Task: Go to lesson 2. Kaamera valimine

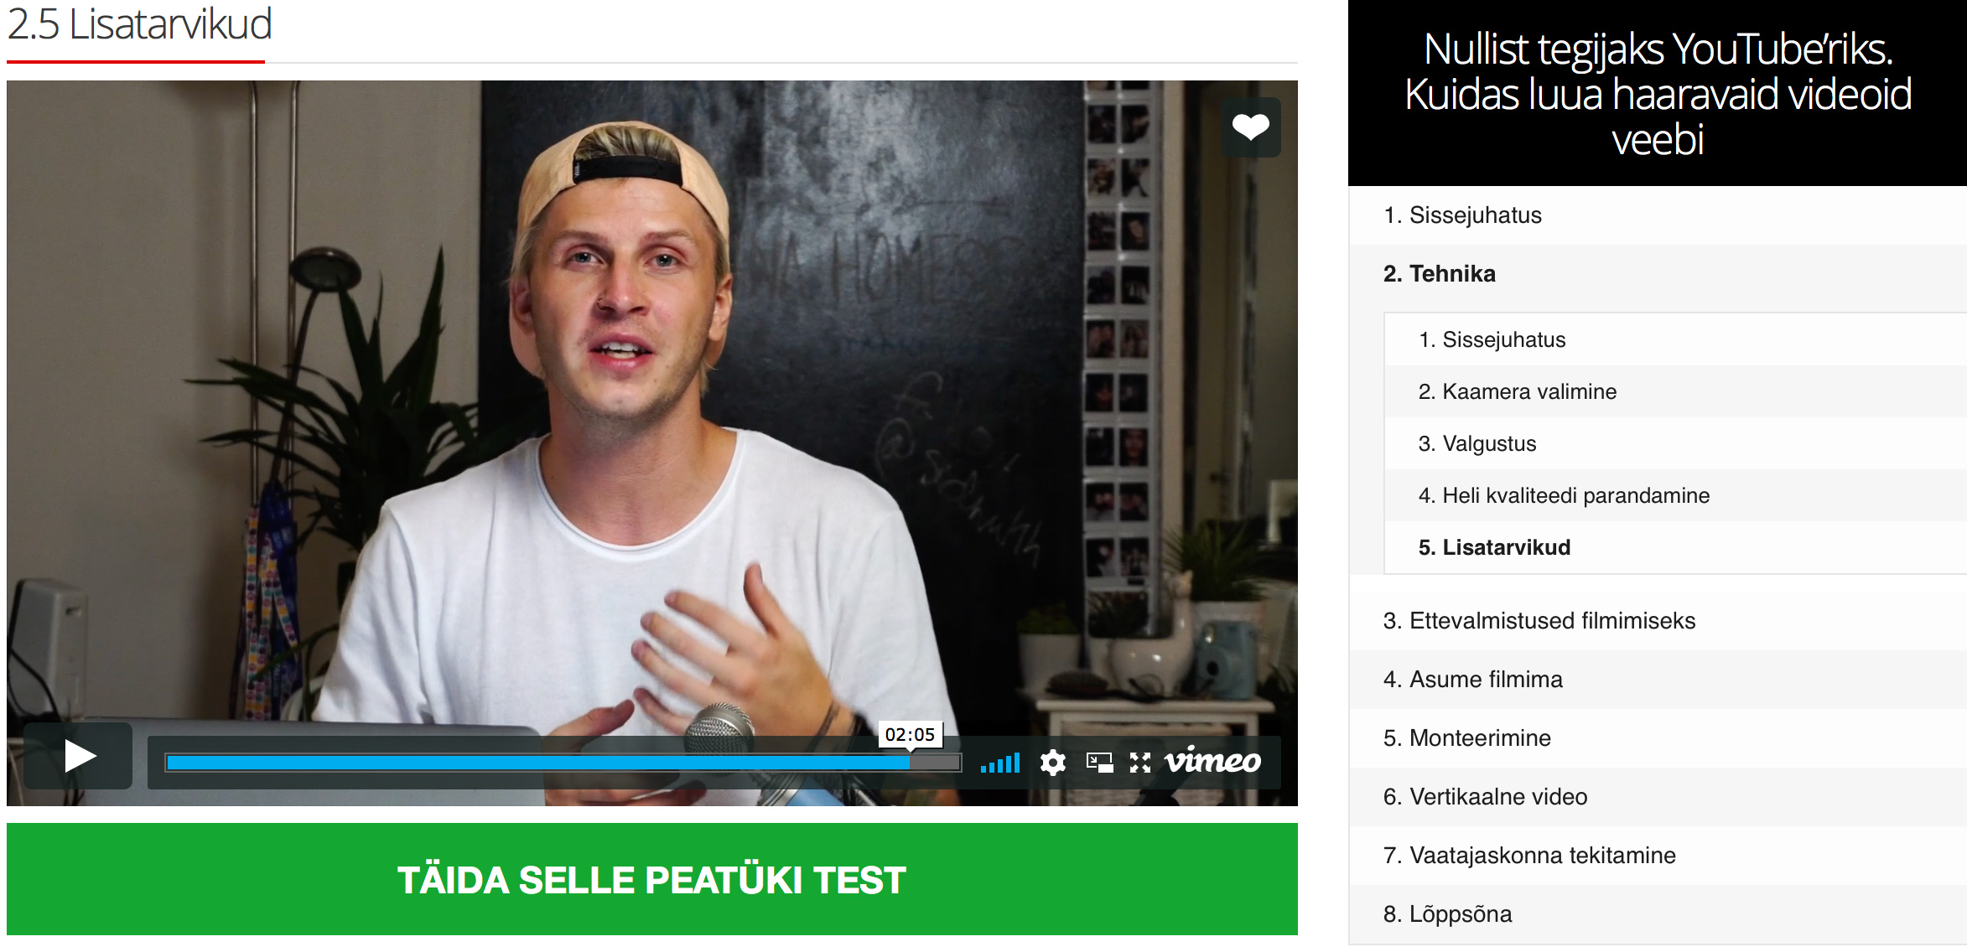Action: (x=1675, y=391)
